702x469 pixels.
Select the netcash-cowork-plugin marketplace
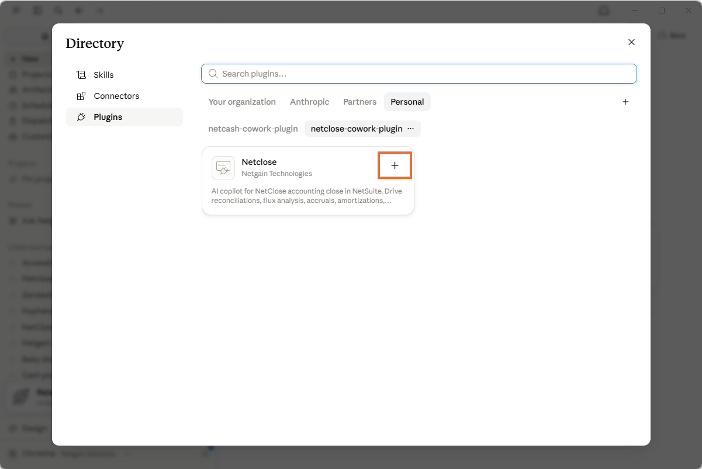click(x=253, y=129)
